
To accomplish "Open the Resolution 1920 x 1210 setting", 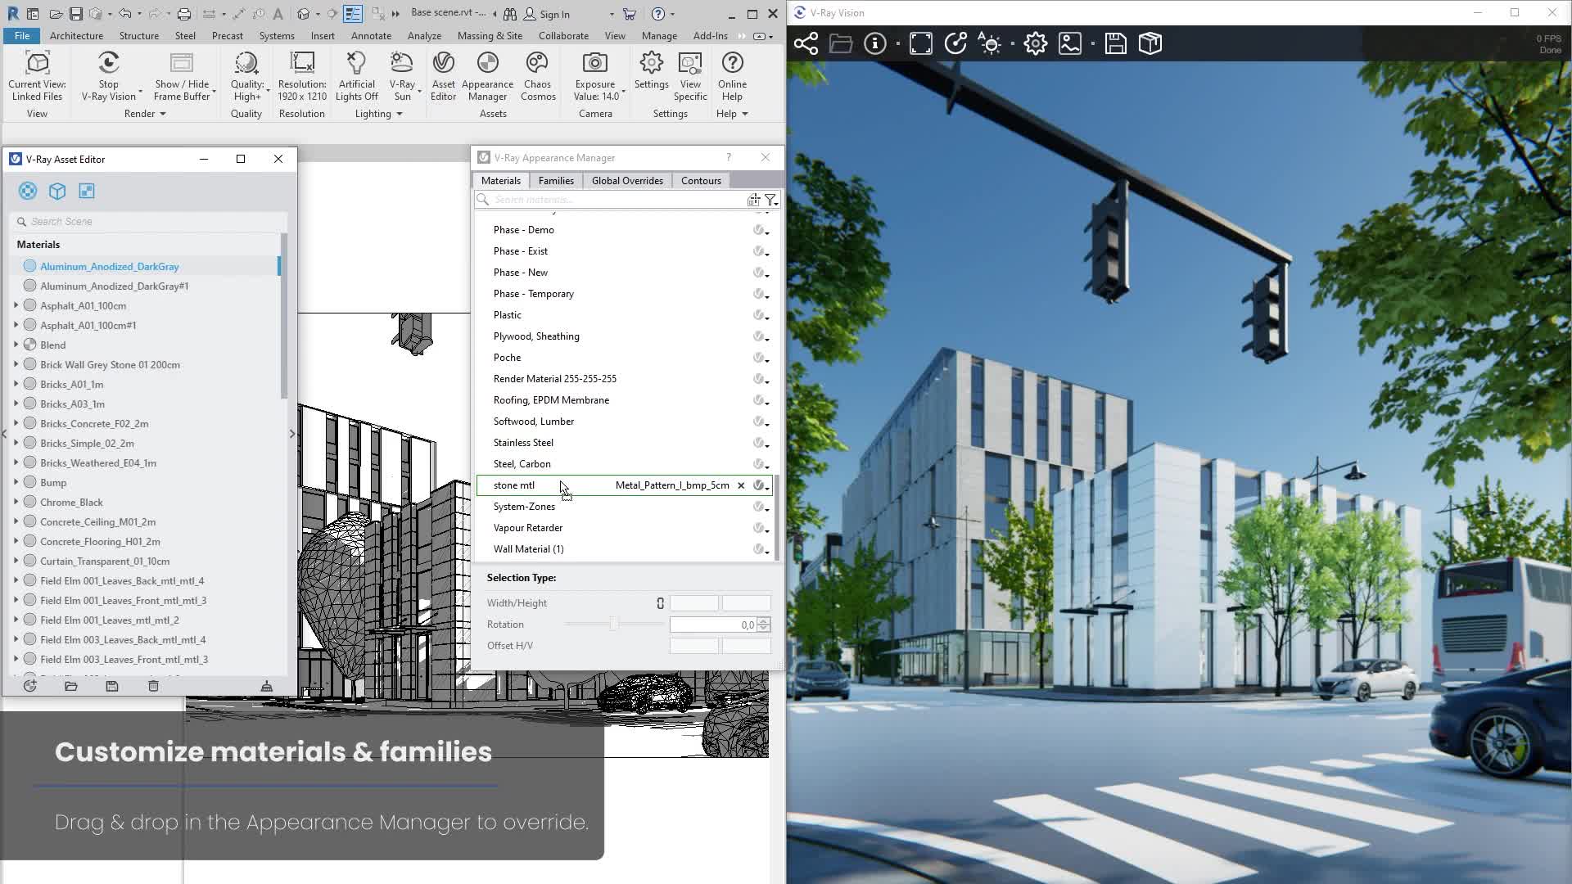I will tap(302, 76).
